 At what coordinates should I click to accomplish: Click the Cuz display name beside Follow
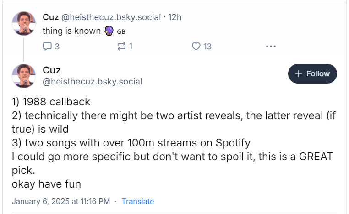[x=52, y=70]
